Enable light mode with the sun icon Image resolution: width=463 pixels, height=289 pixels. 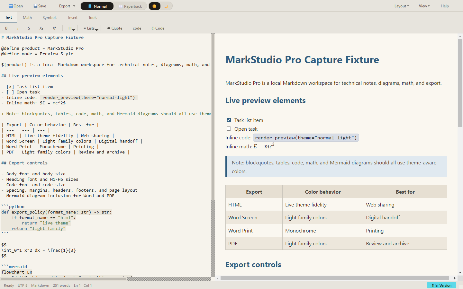(x=154, y=6)
